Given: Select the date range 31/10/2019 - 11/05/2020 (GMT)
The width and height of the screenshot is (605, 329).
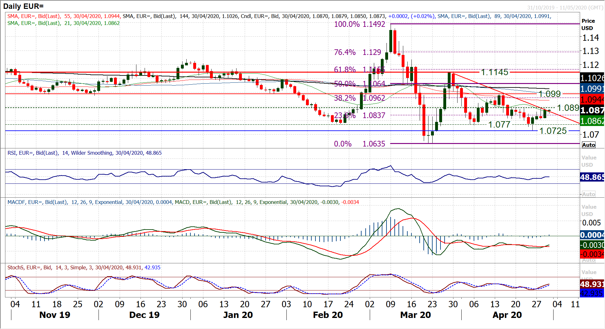Looking at the screenshot, I should coord(565,8).
